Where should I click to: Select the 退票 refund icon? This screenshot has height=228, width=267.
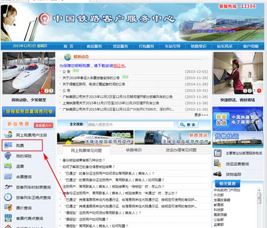point(8,166)
